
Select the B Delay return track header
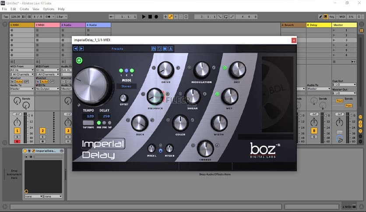pos(319,25)
